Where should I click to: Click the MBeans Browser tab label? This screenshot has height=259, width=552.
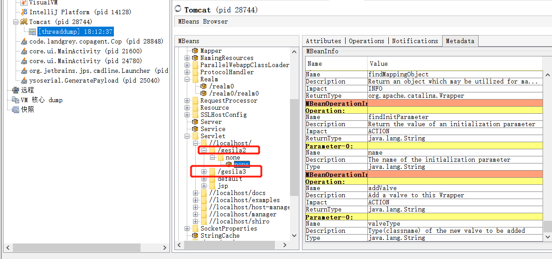pos(203,21)
